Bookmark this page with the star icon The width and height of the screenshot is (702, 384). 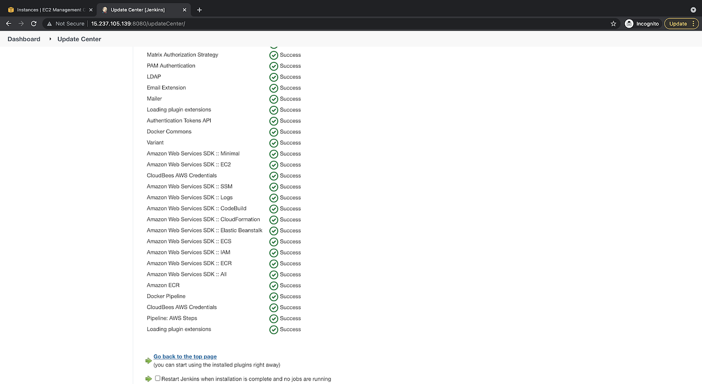613,24
